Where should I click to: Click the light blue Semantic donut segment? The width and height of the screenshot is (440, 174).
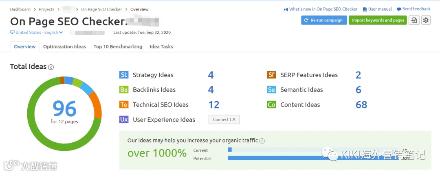click(x=87, y=88)
